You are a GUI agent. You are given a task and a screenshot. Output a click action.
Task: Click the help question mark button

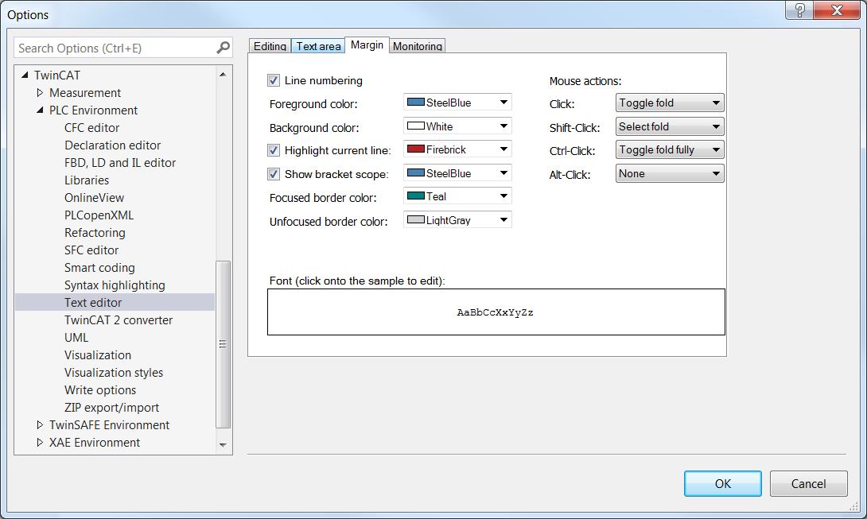[x=799, y=10]
